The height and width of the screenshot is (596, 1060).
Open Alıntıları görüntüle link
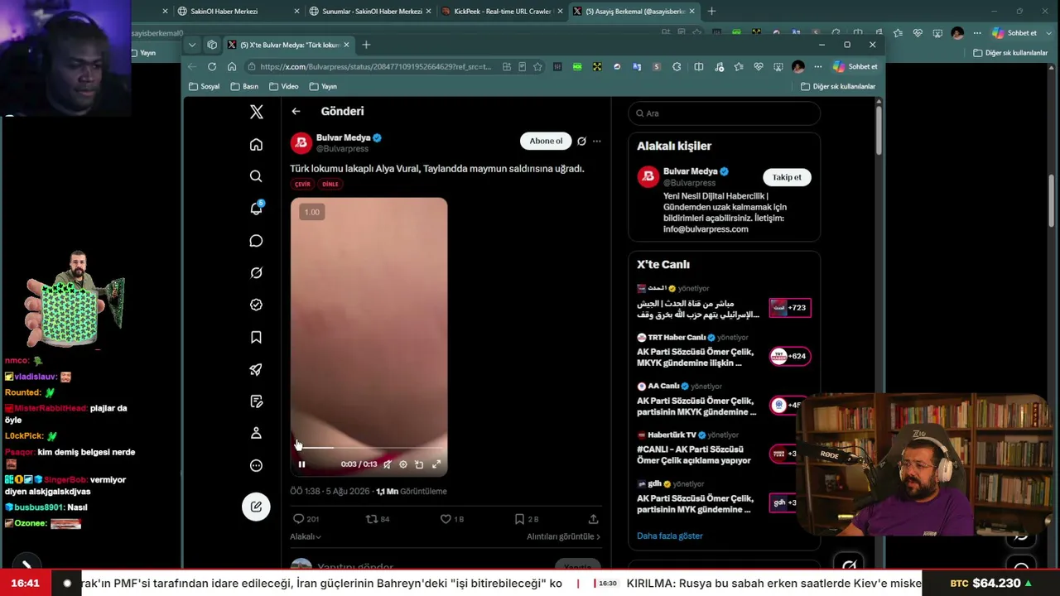point(563,536)
